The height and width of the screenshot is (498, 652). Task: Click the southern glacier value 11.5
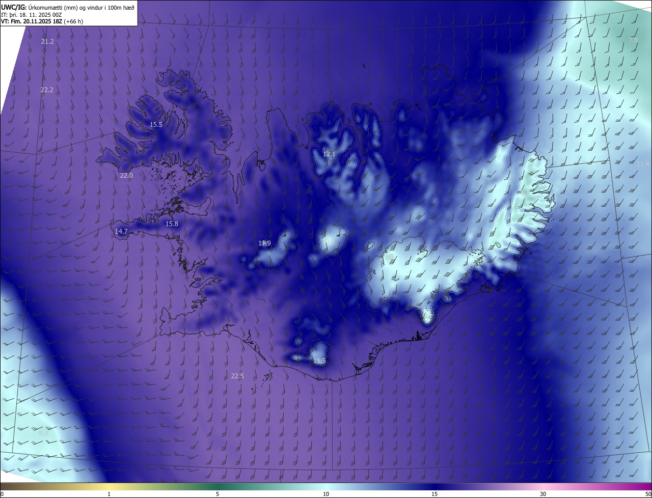[x=319, y=361]
